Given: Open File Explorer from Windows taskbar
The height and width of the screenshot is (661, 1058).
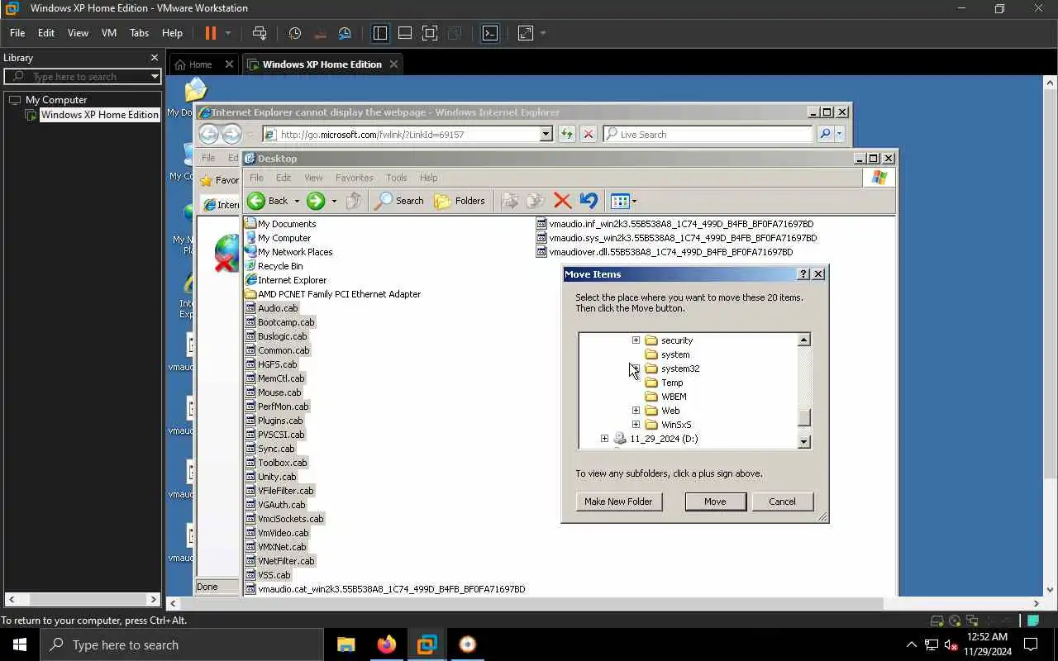Looking at the screenshot, I should click(346, 645).
